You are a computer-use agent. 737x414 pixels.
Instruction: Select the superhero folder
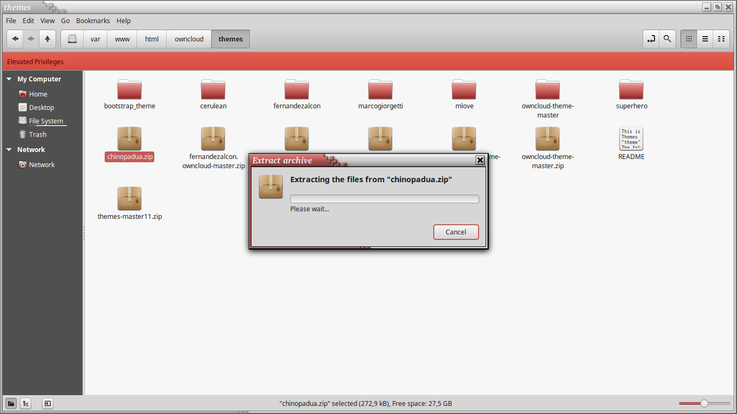click(631, 94)
